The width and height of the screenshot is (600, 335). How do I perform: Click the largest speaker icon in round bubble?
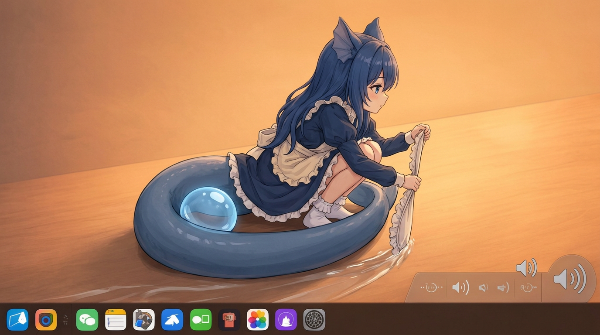tap(569, 279)
